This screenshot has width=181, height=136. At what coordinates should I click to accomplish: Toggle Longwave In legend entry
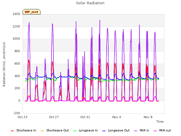(85, 130)
